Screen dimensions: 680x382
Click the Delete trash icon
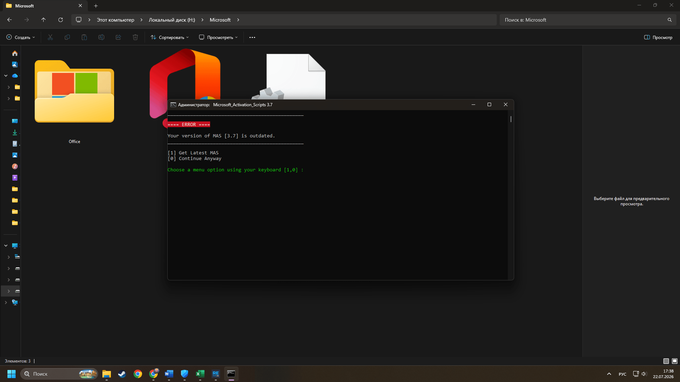(135, 37)
